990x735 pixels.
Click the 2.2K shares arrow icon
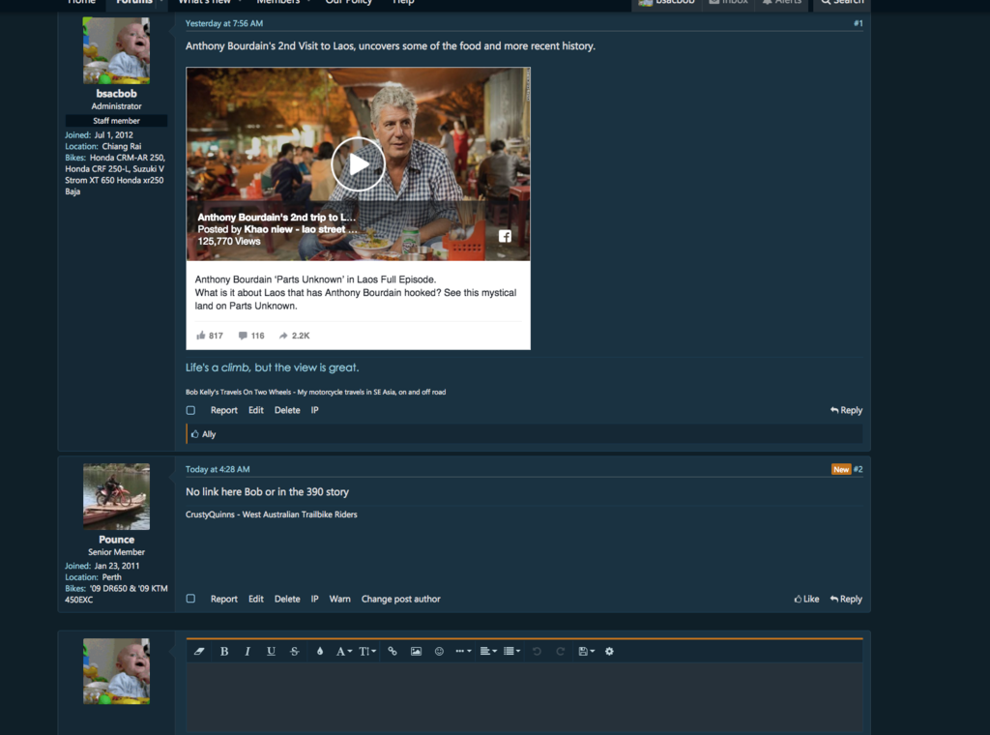click(294, 336)
